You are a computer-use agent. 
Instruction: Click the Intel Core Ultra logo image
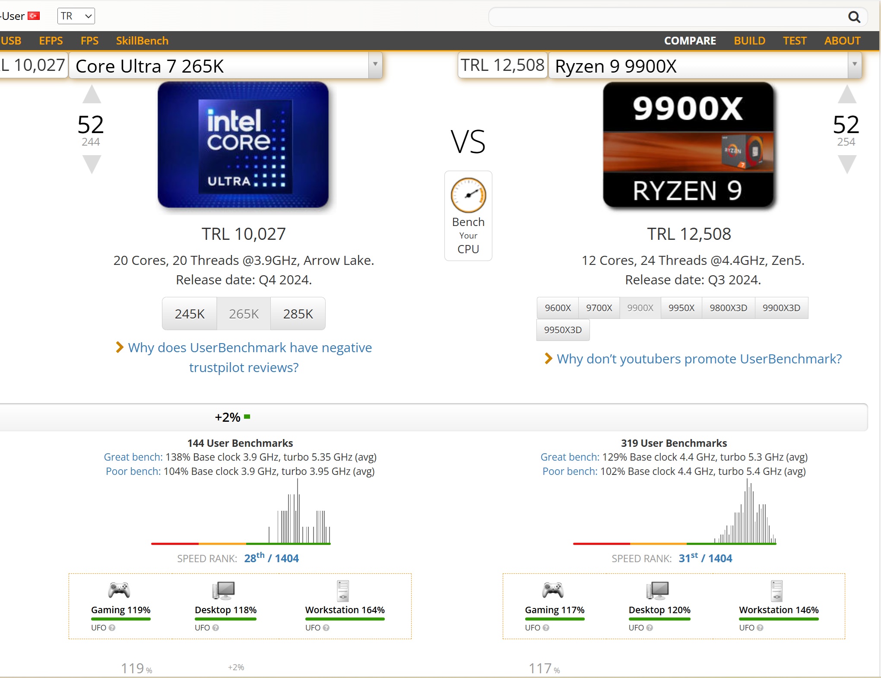(x=243, y=145)
